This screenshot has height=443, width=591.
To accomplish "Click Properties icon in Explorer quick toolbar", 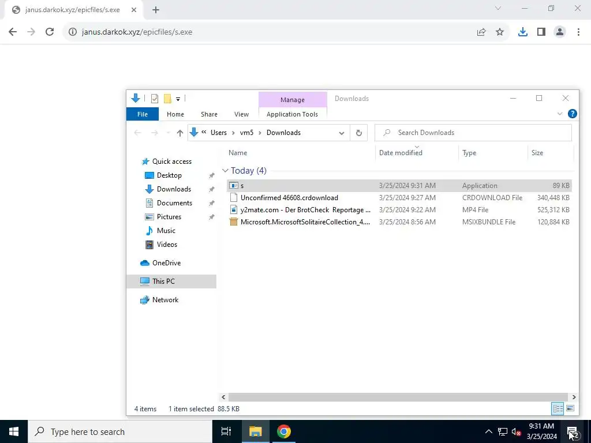I will (155, 99).
